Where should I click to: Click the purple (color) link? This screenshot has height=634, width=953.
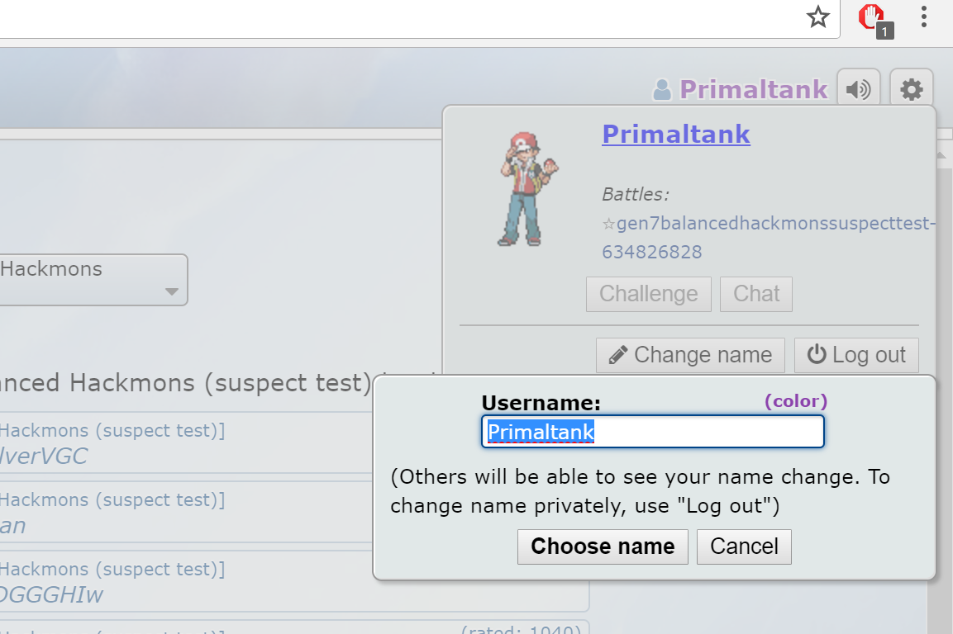click(x=796, y=401)
